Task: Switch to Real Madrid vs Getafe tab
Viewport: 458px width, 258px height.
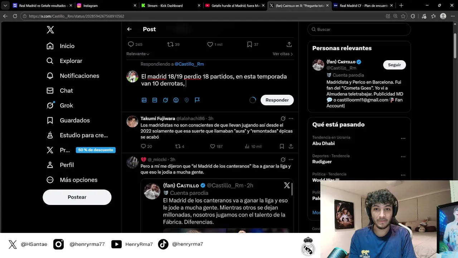Action: [x=42, y=5]
